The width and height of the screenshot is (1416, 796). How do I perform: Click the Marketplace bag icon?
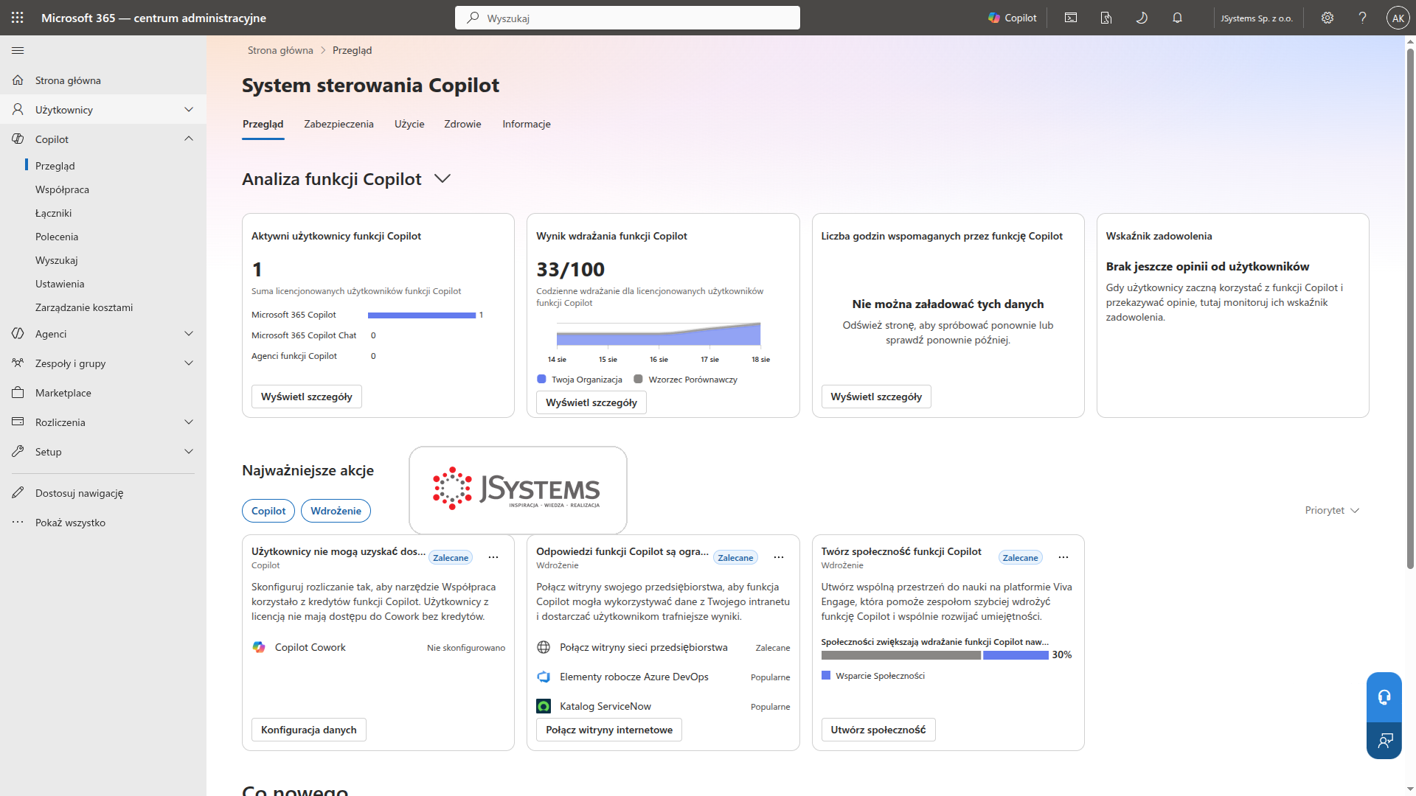pos(18,392)
